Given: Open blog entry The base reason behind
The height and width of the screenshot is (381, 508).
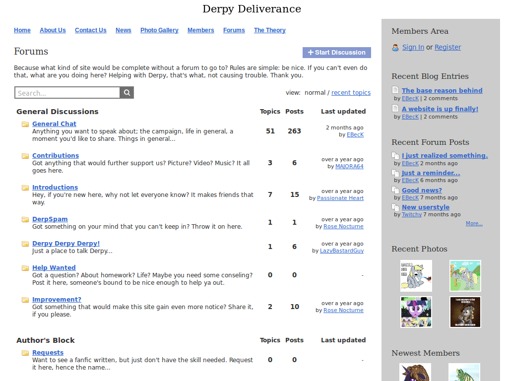Looking at the screenshot, I should pyautogui.click(x=442, y=90).
